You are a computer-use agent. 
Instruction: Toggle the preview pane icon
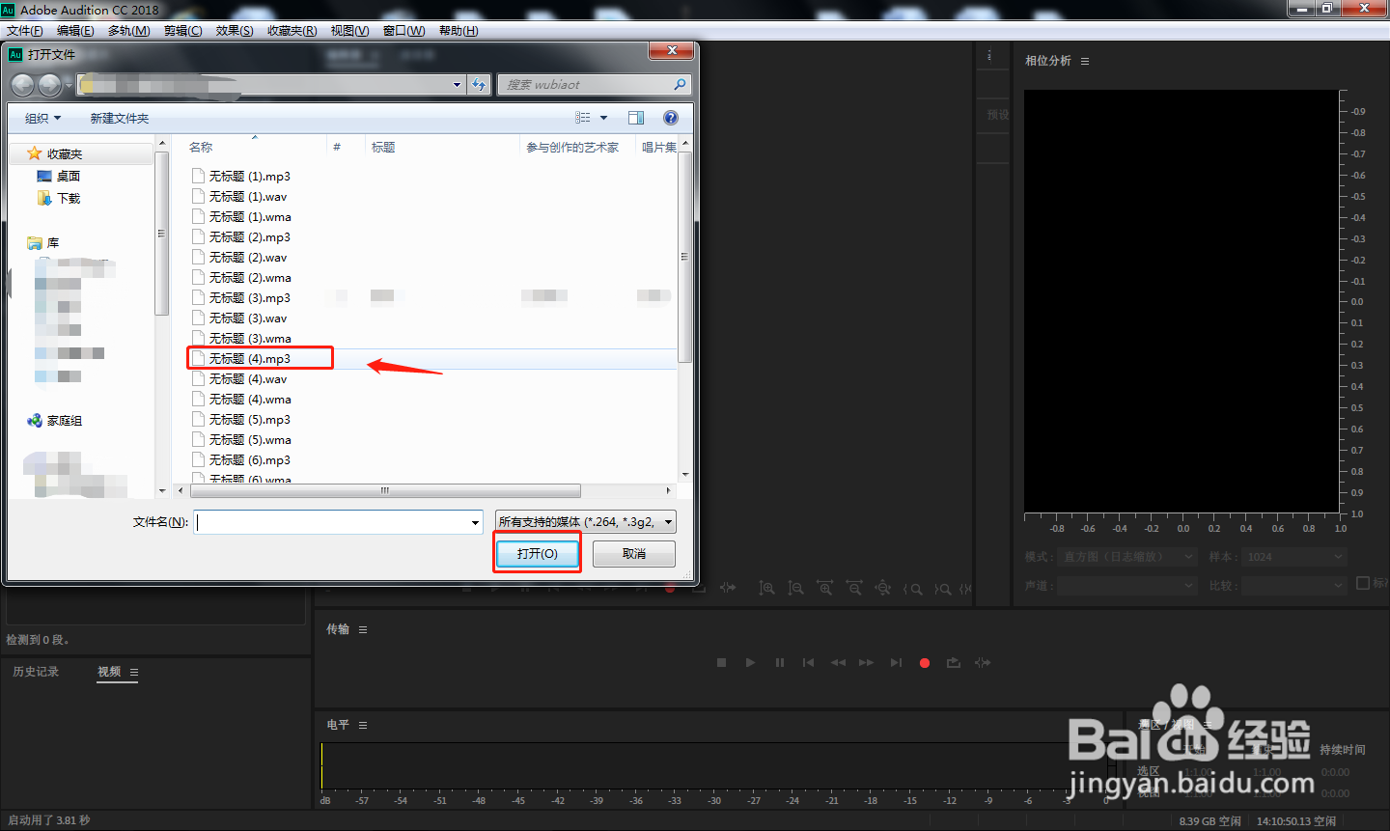[636, 118]
